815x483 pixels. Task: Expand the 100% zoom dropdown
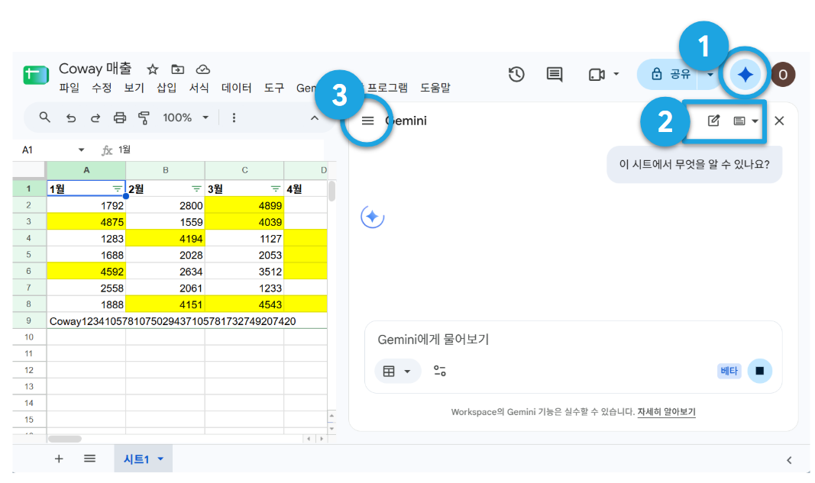[x=185, y=118]
